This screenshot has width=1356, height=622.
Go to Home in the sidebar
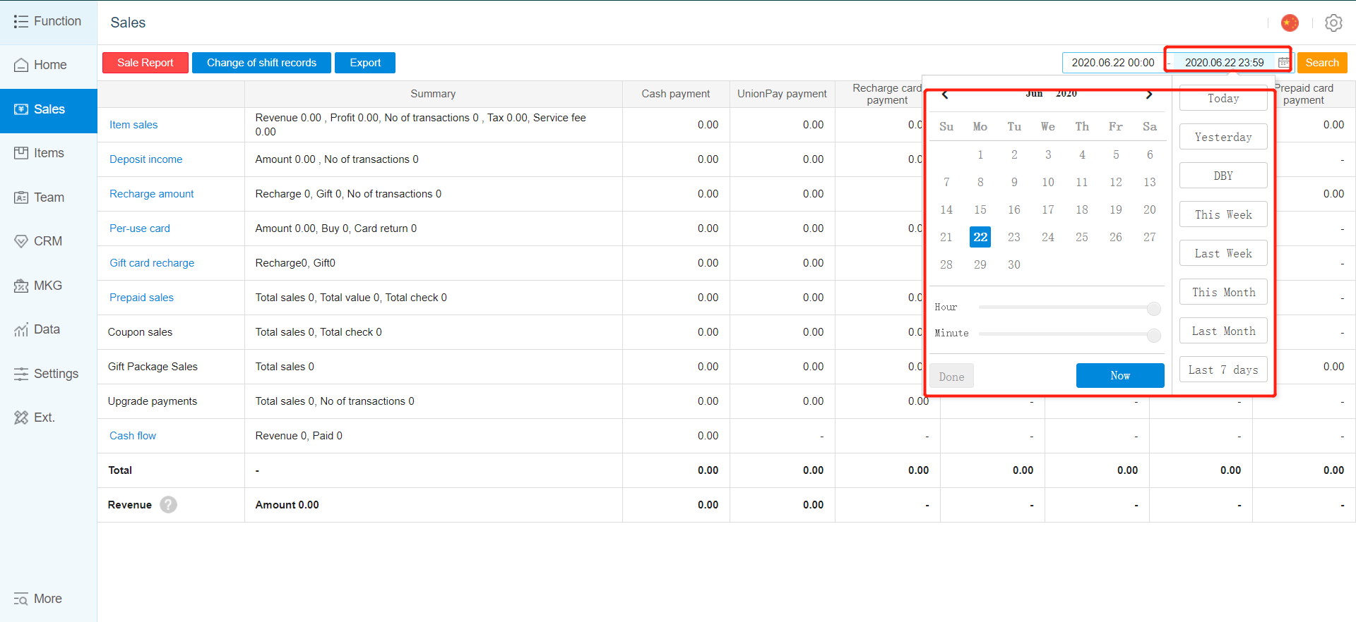pos(48,65)
